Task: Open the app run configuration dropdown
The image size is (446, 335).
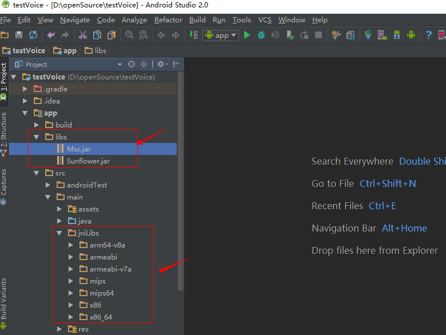Action: pos(221,35)
